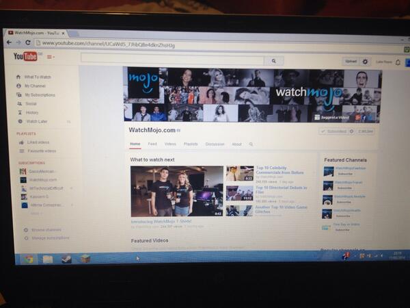Open the notifications bell

point(398,62)
